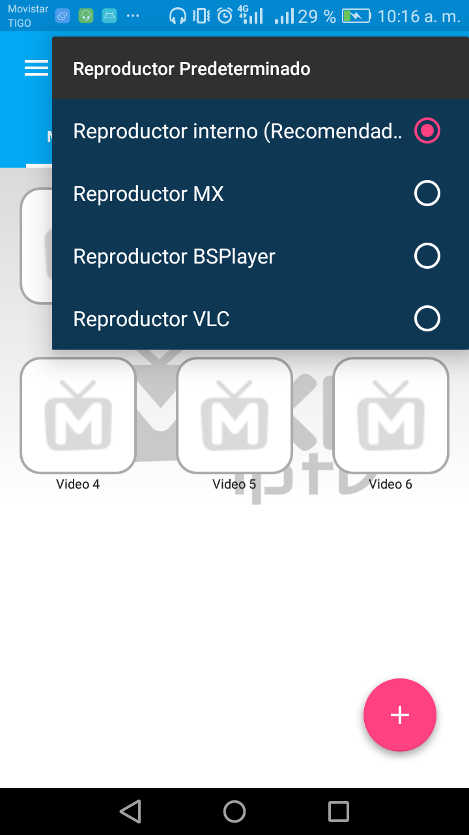
Task: Open the hamburger navigation menu
Action: [36, 68]
